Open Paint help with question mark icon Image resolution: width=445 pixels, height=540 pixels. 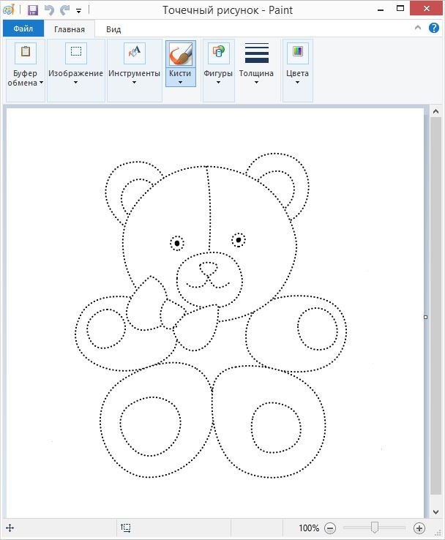tap(435, 29)
